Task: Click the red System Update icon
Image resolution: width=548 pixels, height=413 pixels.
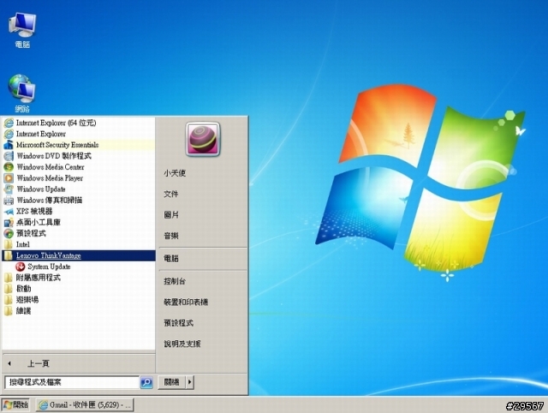Action: tap(20, 266)
